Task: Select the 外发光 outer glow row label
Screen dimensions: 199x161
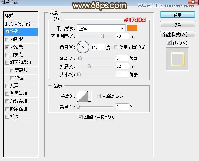Action: [17, 47]
